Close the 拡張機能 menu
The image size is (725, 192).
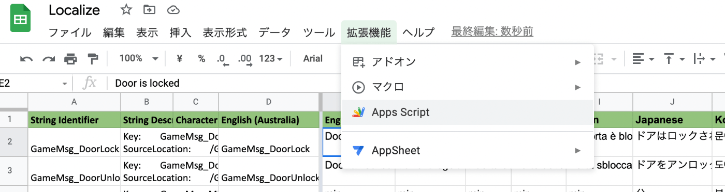coord(369,33)
